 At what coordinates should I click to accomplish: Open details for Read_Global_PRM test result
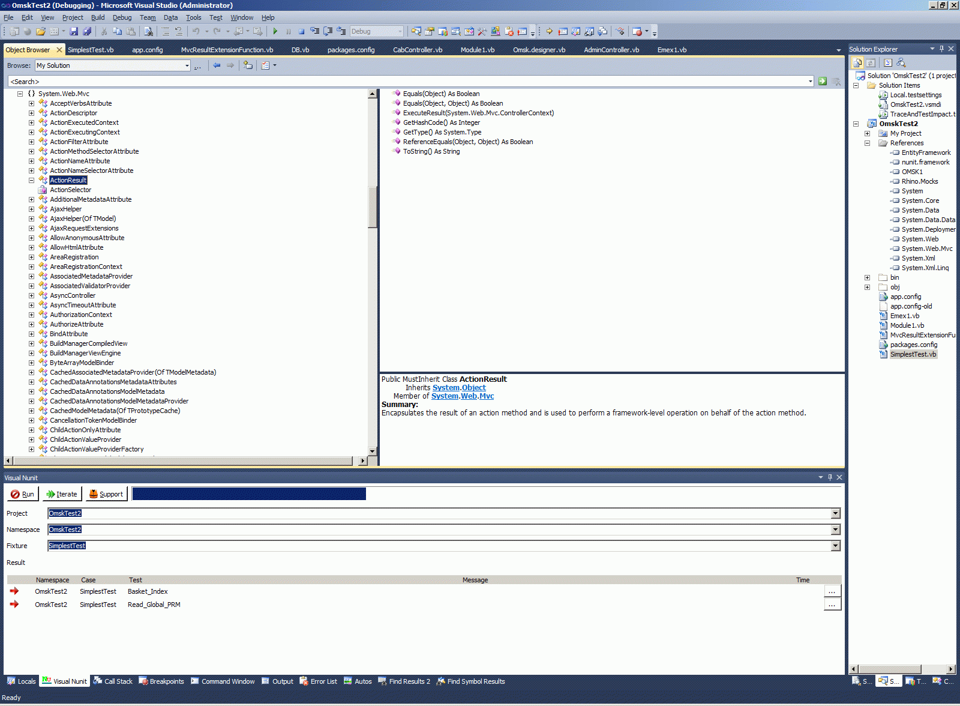point(832,605)
